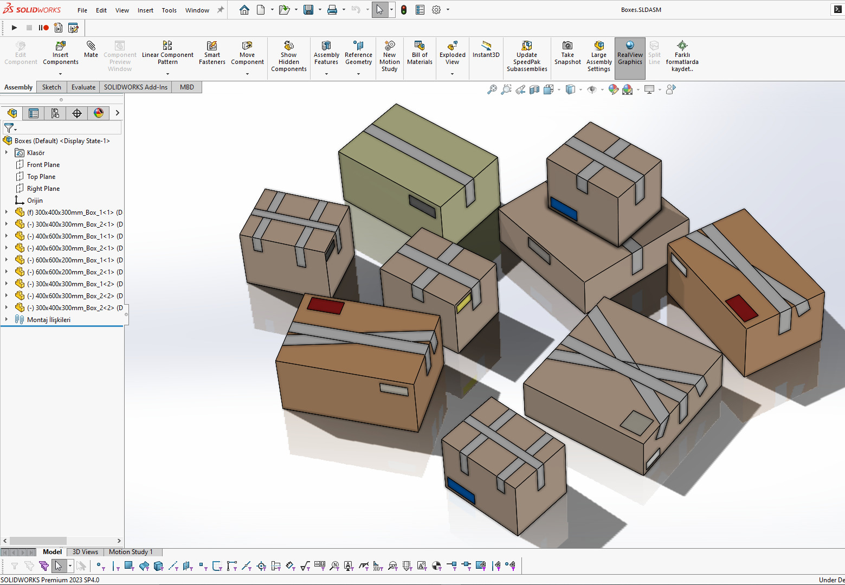Expand 400x600x300mm_Box_1<1> component node

point(7,236)
